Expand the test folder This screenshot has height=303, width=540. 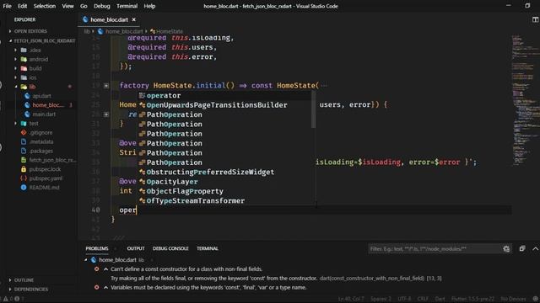tap(34, 124)
